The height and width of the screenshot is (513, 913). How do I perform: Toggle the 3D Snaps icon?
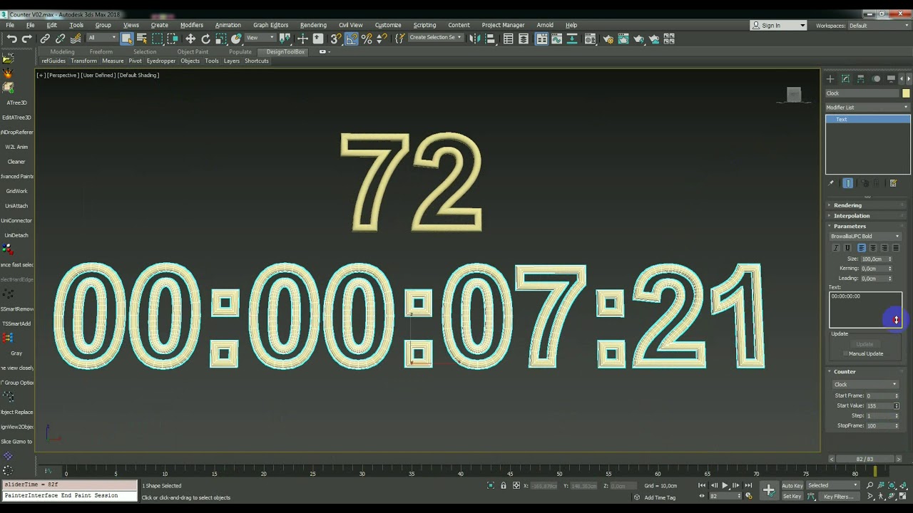coord(335,39)
